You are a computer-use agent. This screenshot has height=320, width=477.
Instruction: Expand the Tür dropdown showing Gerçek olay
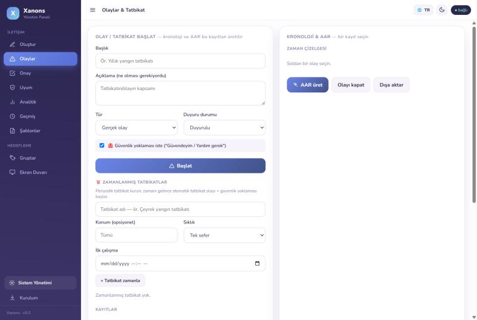click(137, 128)
